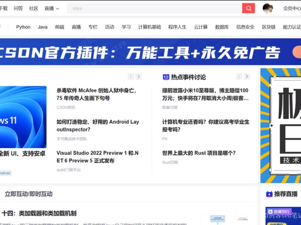Image resolution: width=301 pixels, height=225 pixels.
Task: Open 社区 in the top navigation
Action: pyautogui.click(x=33, y=8)
